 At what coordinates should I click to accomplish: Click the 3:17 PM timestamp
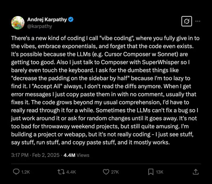[19, 155]
